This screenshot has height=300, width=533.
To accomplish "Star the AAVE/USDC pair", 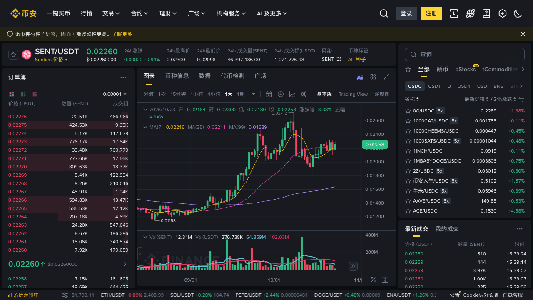I will click(x=408, y=201).
